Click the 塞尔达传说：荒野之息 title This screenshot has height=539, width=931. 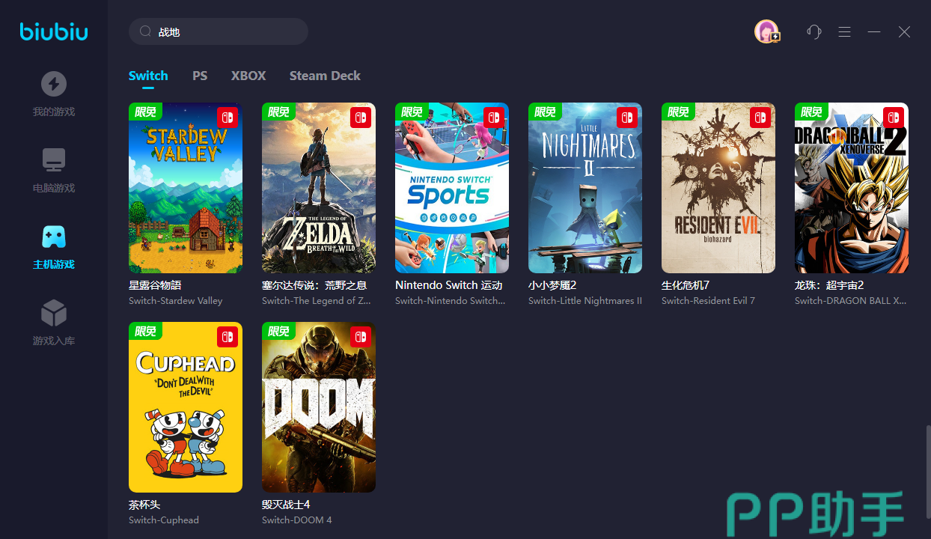pos(314,285)
